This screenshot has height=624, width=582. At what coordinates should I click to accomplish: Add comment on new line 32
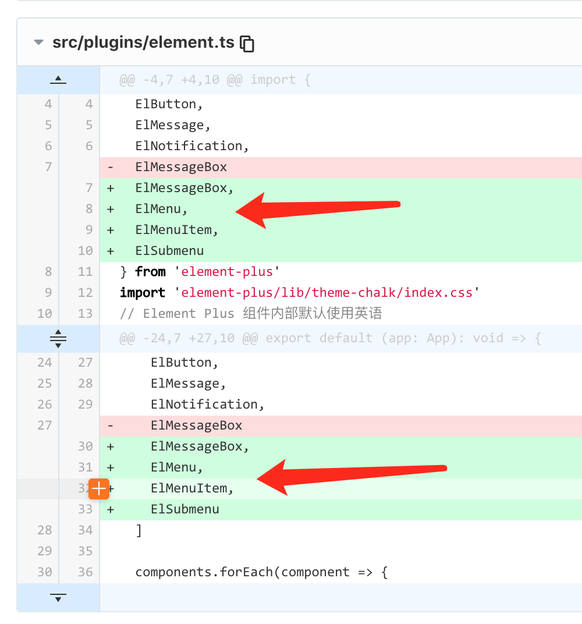point(100,488)
